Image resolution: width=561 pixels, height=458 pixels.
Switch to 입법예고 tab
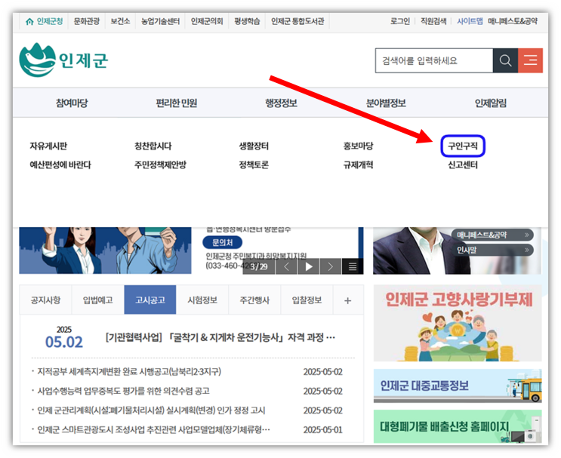point(97,300)
